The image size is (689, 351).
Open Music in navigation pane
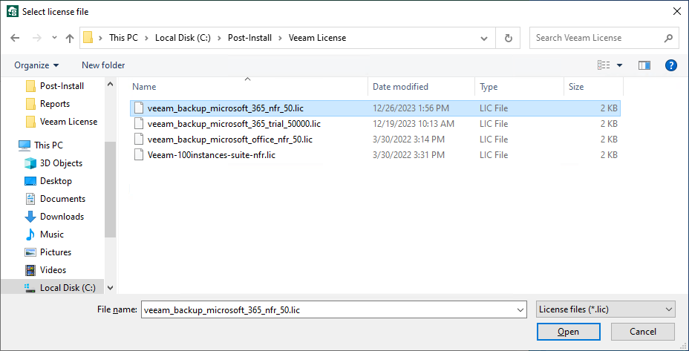coord(44,234)
